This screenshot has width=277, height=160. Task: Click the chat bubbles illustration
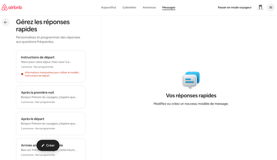(x=191, y=80)
